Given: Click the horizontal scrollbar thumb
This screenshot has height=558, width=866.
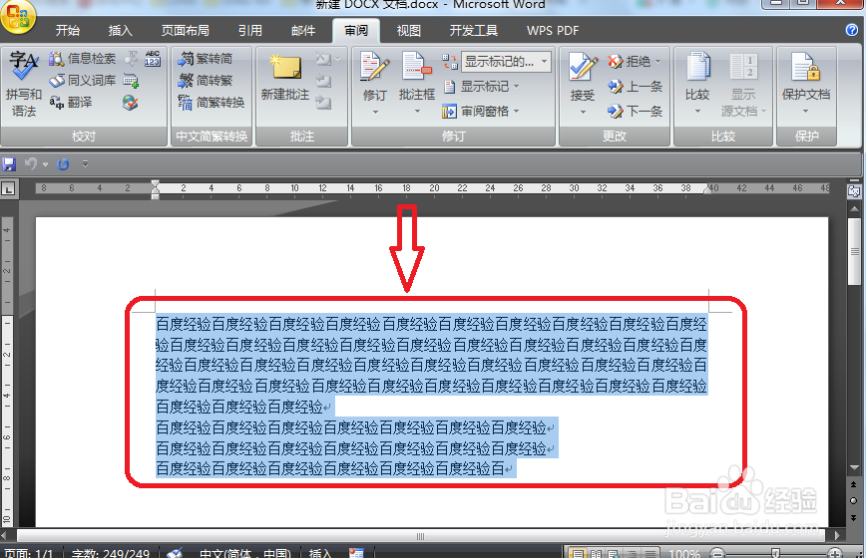Looking at the screenshot, I should [x=420, y=536].
